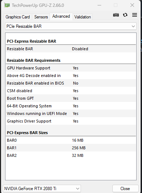Select the Graphics Driver Support row
The height and width of the screenshot is (193, 142).
pos(71,121)
